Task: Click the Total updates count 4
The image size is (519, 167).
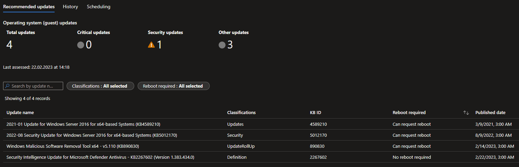Action: click(x=10, y=45)
